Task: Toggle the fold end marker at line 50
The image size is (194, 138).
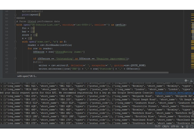Action: coord(15,15)
